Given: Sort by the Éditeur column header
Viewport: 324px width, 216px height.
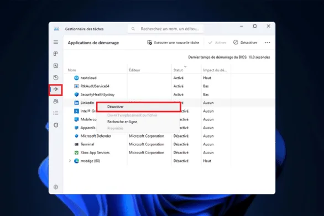Looking at the screenshot, I should (134, 70).
